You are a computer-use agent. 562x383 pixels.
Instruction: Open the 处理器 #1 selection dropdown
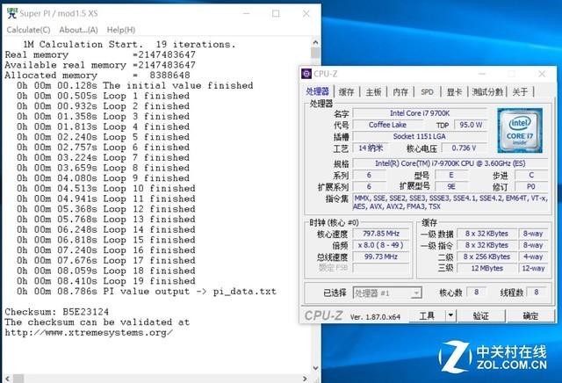387,293
